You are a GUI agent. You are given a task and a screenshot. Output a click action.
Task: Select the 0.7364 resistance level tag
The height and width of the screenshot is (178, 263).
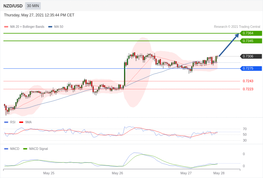click(x=251, y=33)
